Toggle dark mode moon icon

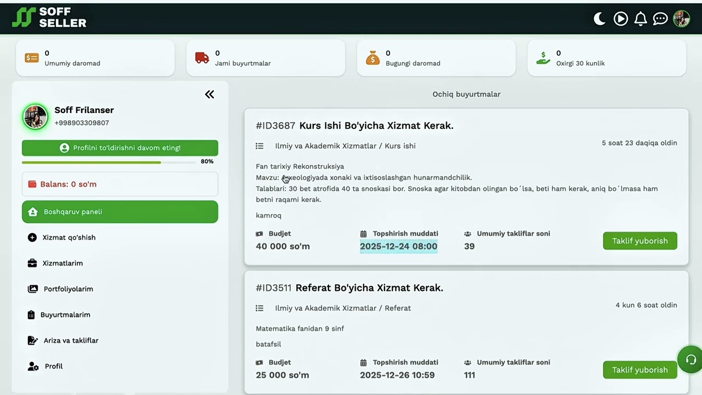tap(599, 19)
